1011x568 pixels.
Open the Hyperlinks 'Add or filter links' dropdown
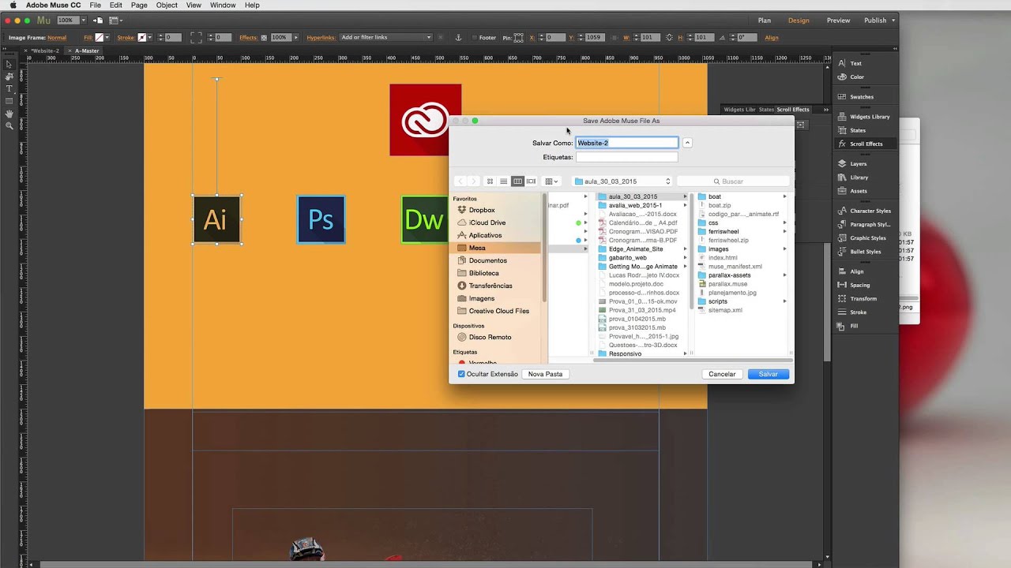(386, 37)
